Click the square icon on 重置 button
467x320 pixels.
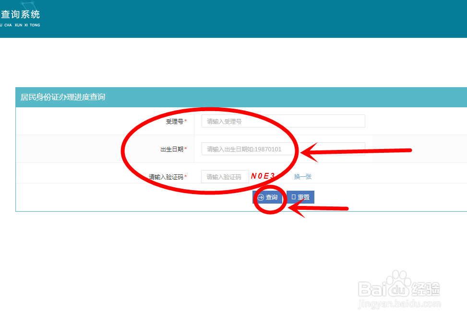[x=294, y=197]
